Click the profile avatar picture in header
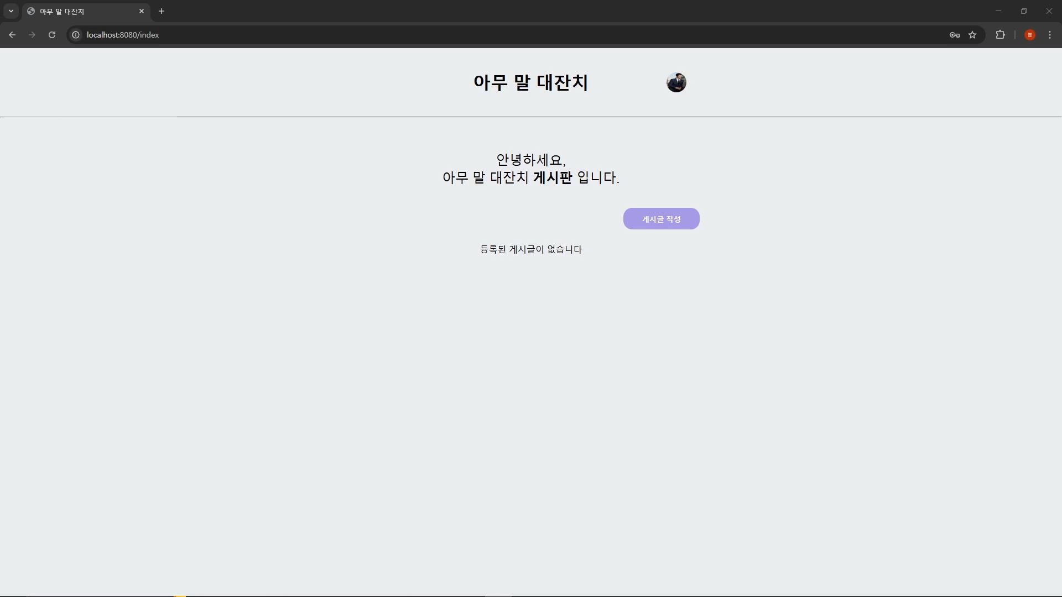 pyautogui.click(x=676, y=82)
